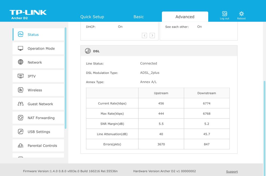Screen dimensions: 266x176
Task: Open the Parental Controls menu item
Action: (38, 145)
